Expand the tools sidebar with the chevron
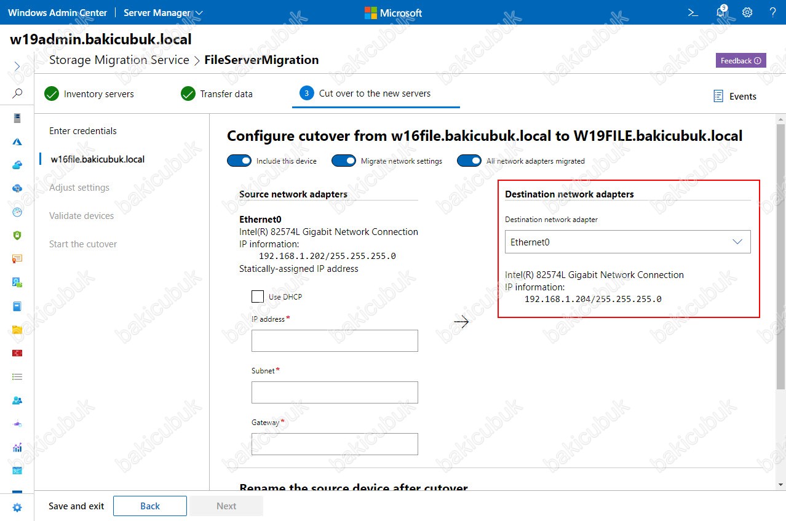 pyautogui.click(x=17, y=66)
